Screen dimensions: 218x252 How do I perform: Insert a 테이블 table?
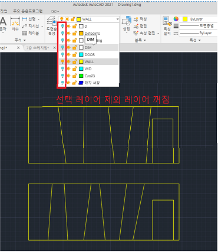pyautogui.click(x=31, y=33)
